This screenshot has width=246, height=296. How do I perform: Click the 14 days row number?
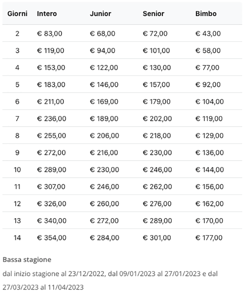click(x=17, y=238)
